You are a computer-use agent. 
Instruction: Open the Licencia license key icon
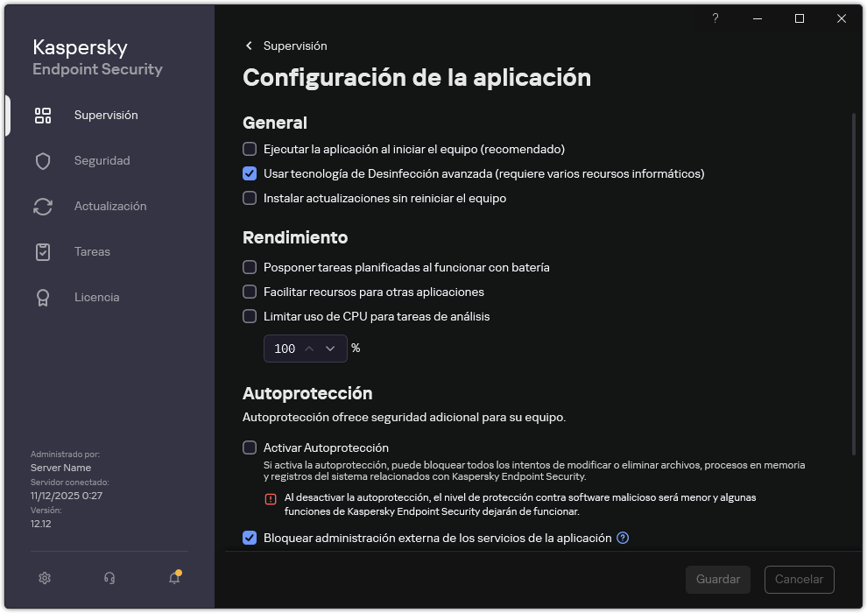tap(42, 297)
